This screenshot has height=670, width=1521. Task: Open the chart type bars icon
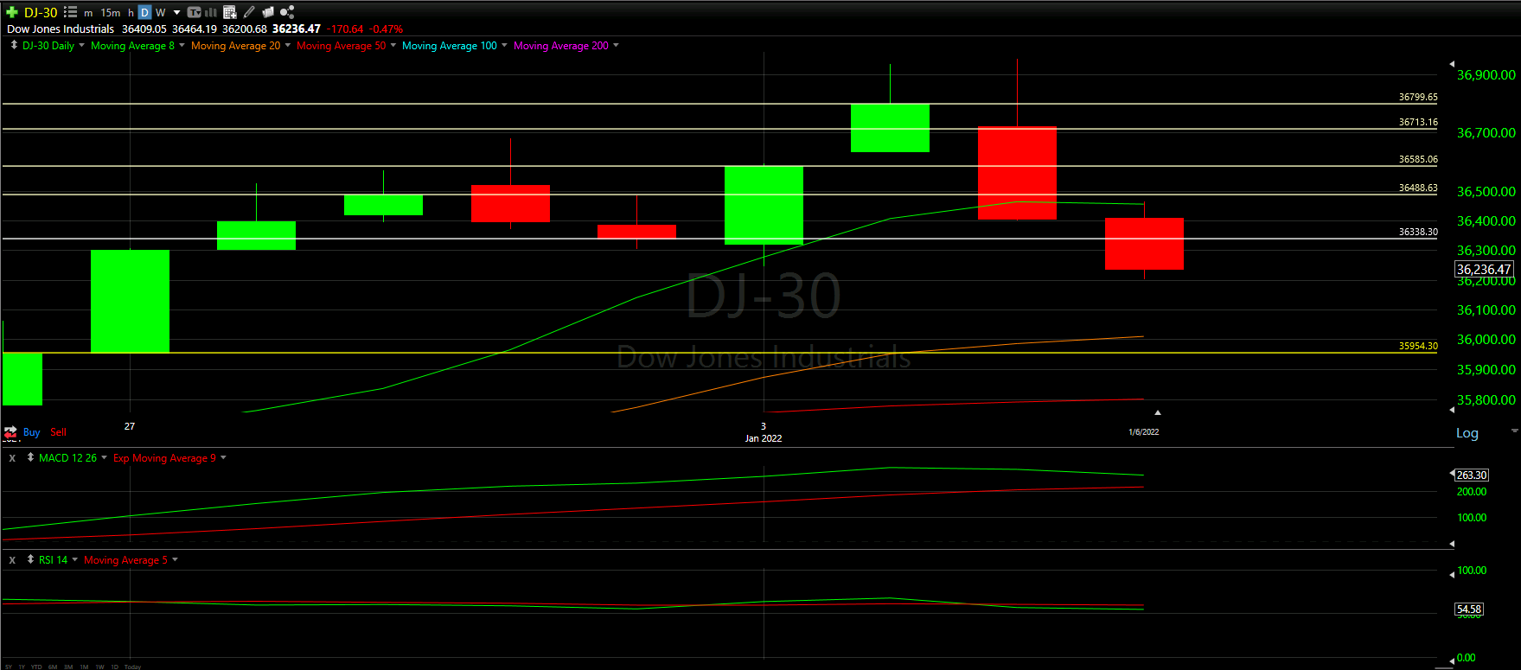pos(210,12)
